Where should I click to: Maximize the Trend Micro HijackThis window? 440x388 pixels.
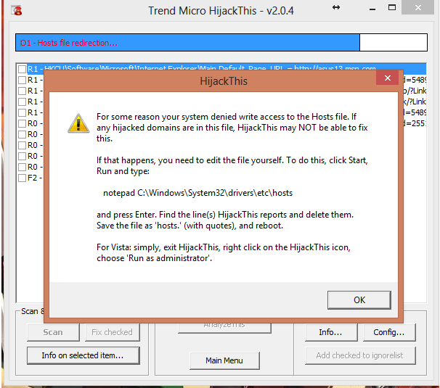click(392, 7)
